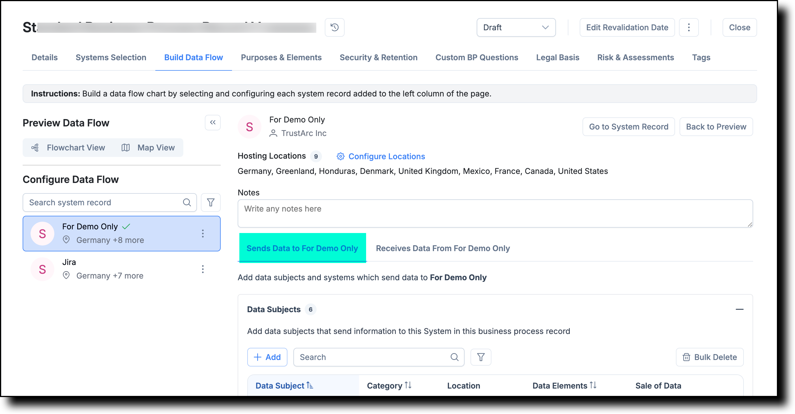Image resolution: width=795 pixels, height=414 pixels.
Task: Open the Risk & Assessments tab
Action: pyautogui.click(x=635, y=57)
